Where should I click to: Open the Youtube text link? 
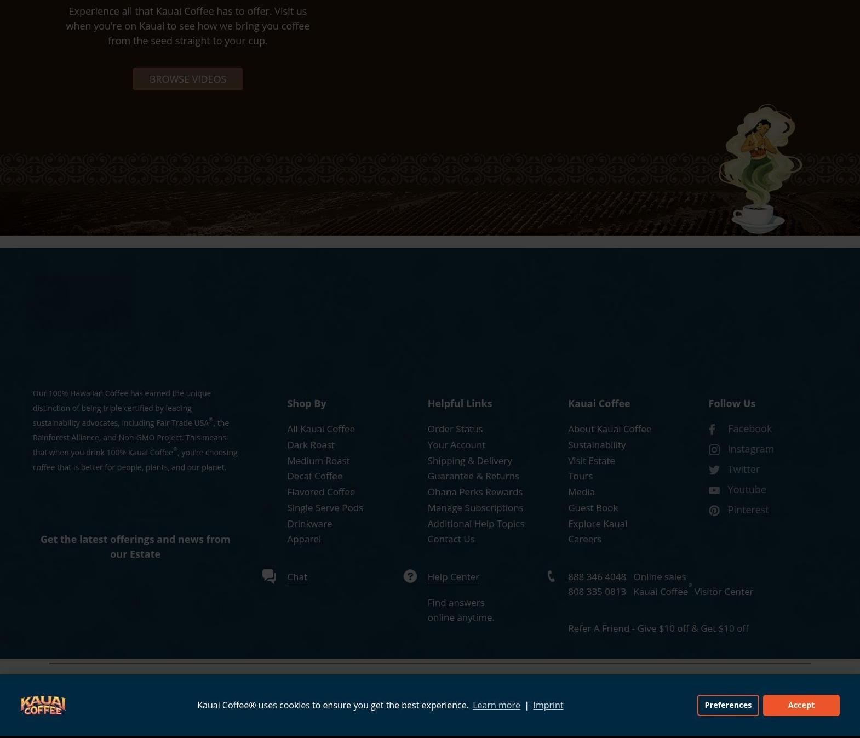click(x=747, y=490)
